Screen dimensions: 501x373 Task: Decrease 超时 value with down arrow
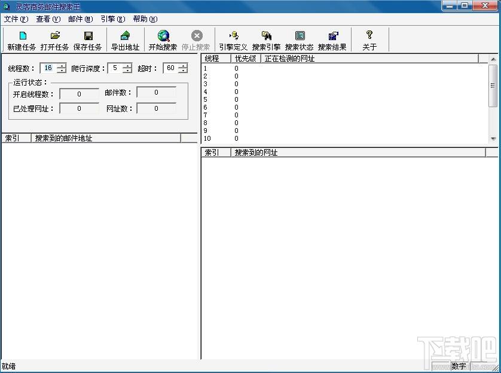[x=183, y=71]
